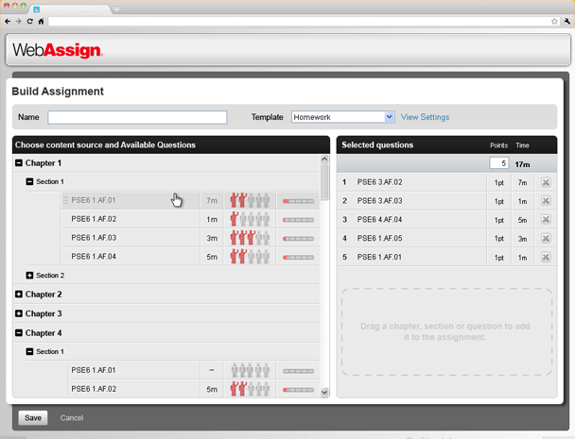Remove PSE6 1.AF.02 from selected questions
The image size is (575, 439).
click(546, 182)
